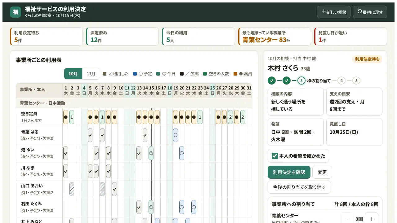Click the 福 app logo icon
Screen dimensions: 397x223
[x=16, y=12]
